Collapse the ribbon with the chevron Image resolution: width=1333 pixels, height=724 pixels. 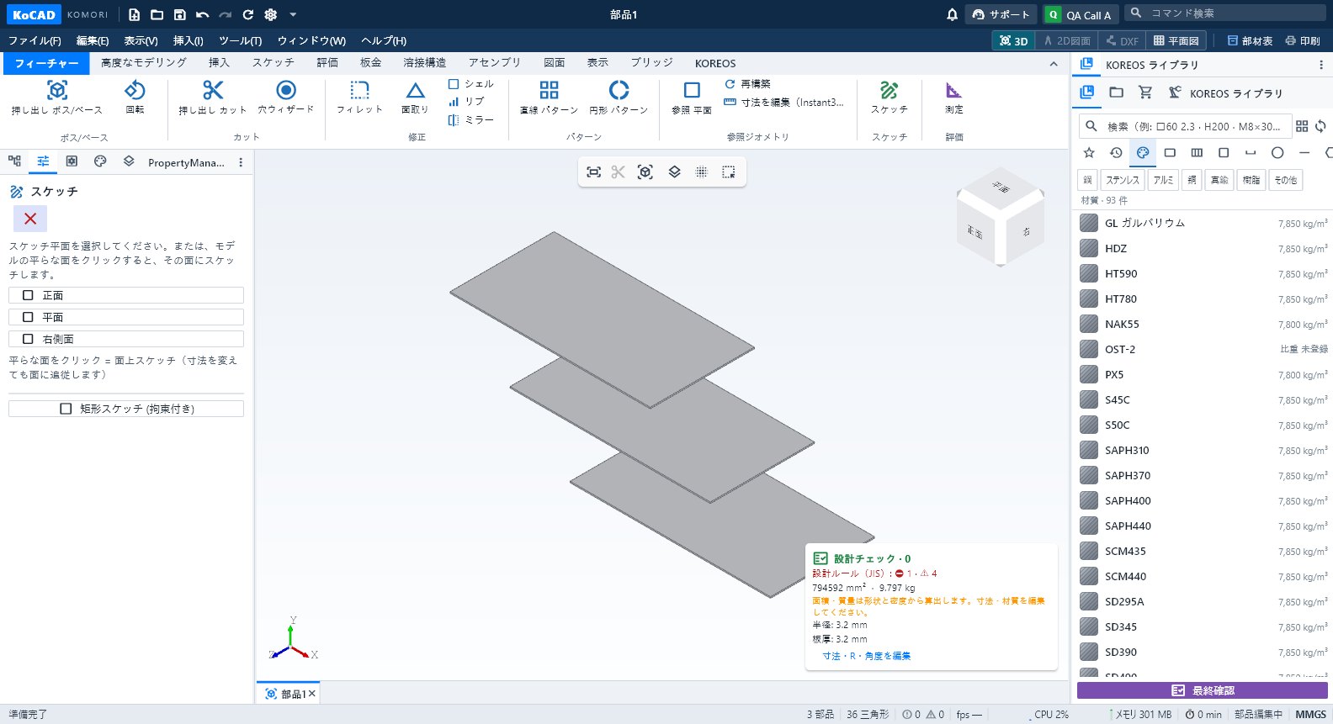click(x=1054, y=64)
